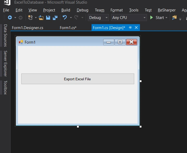This screenshot has width=187, height=153.
Task: Click the form's bottom-right corner handle
Action: [x=140, y=127]
